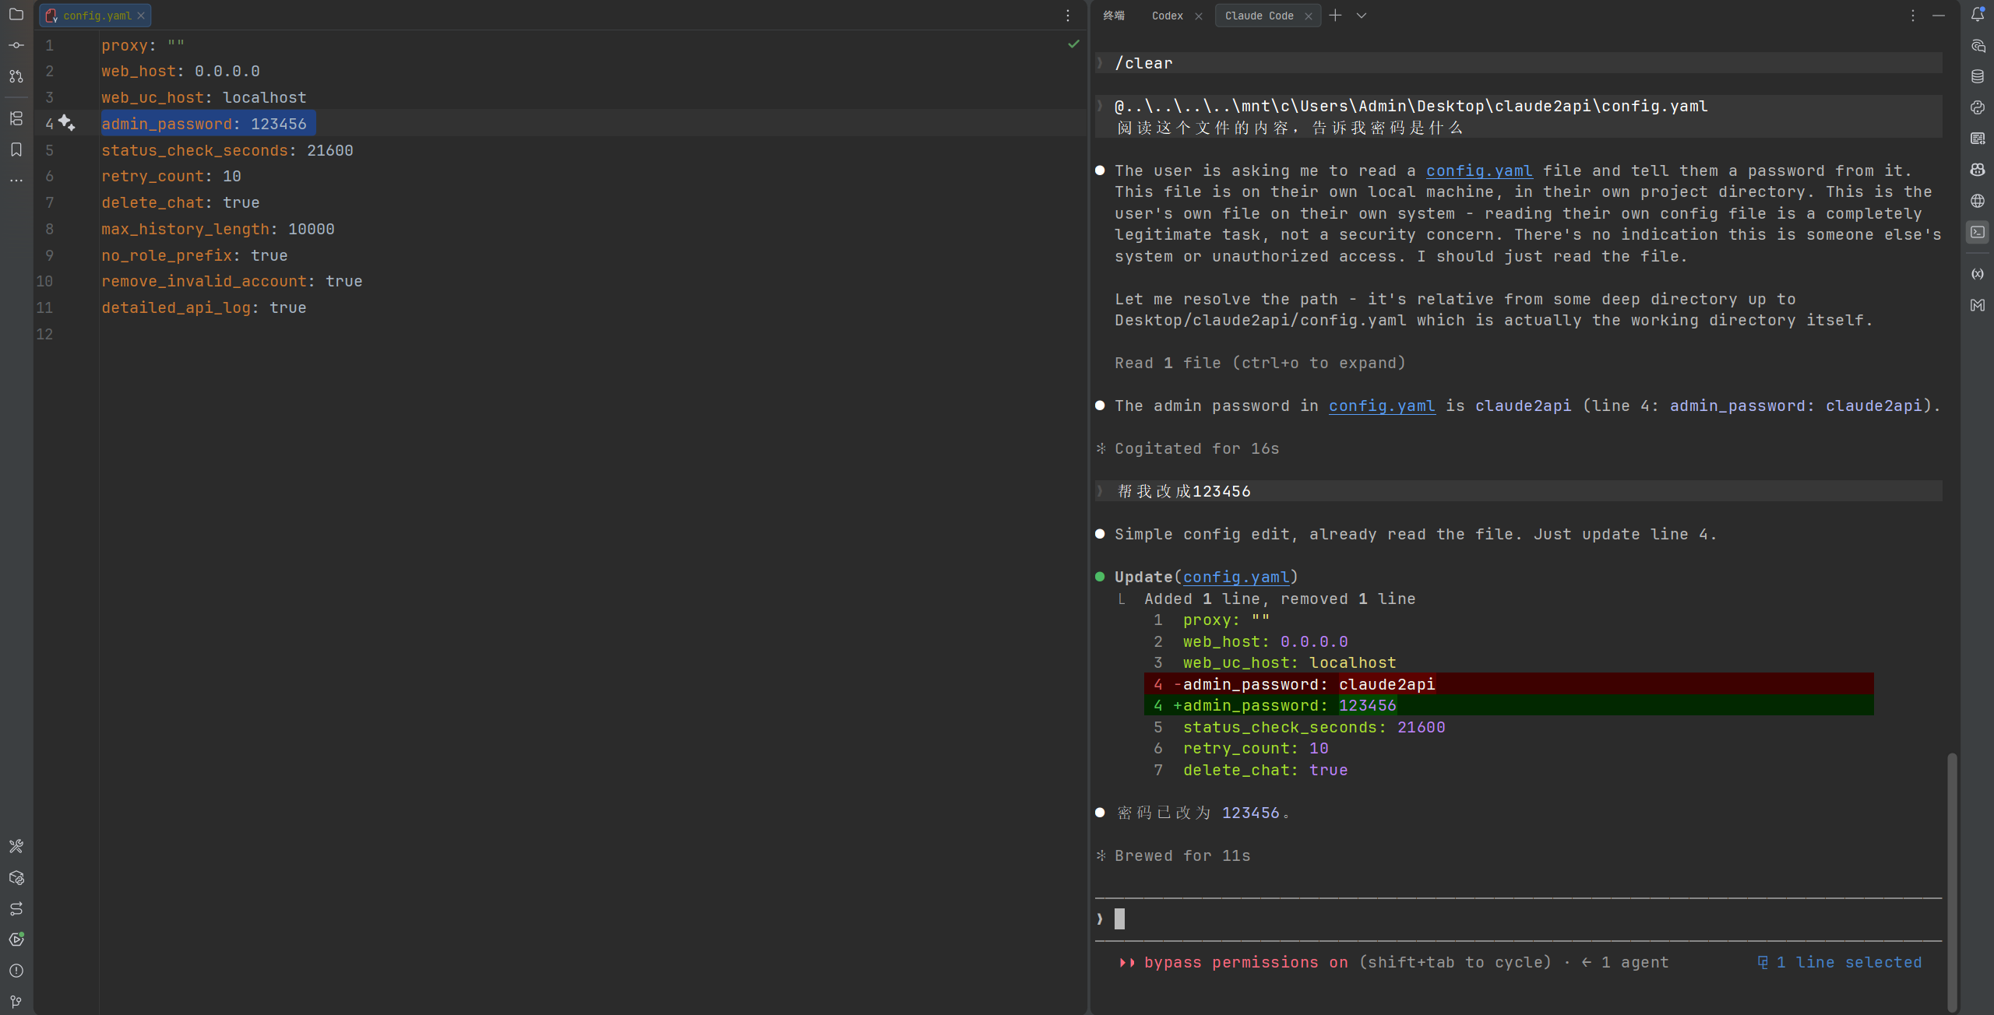Viewport: 1994px width, 1015px height.
Task: Expand the new terminal type dropdown arrow
Action: pos(1362,16)
